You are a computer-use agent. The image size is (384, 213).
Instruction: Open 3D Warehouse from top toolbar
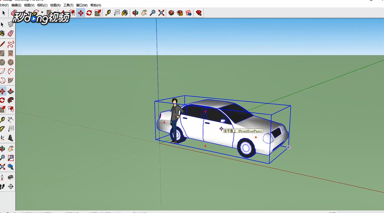pos(171,13)
